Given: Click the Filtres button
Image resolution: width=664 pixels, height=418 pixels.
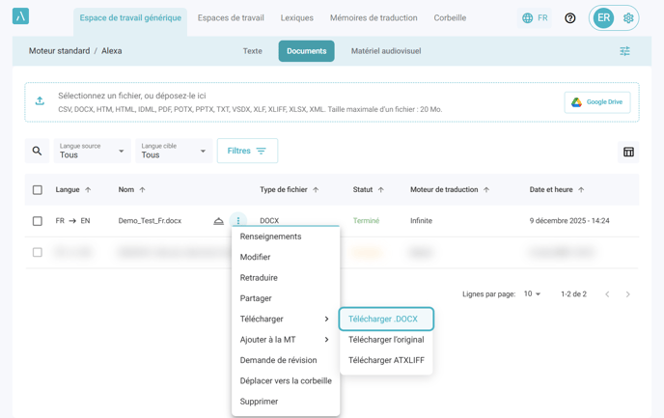Looking at the screenshot, I should point(247,151).
